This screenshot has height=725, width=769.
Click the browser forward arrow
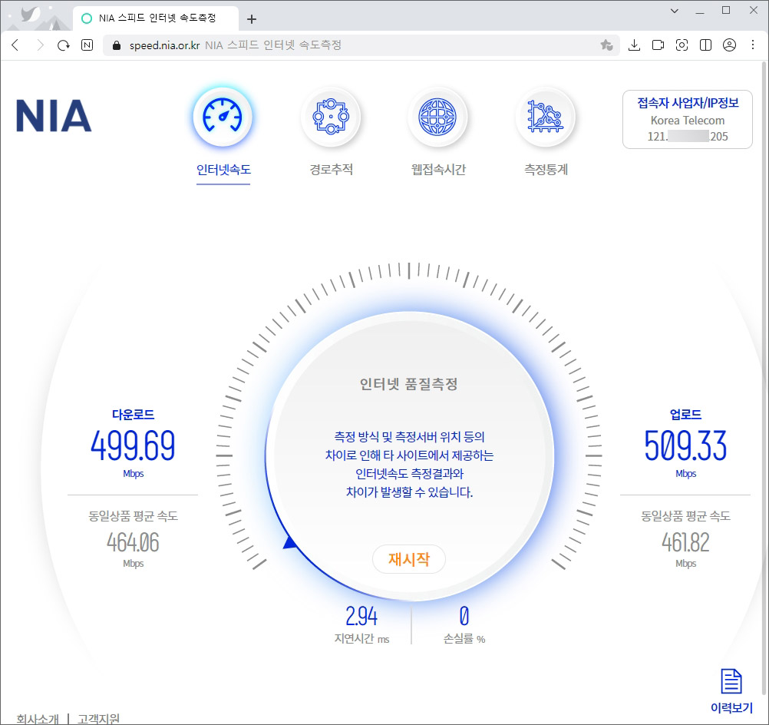tap(40, 45)
